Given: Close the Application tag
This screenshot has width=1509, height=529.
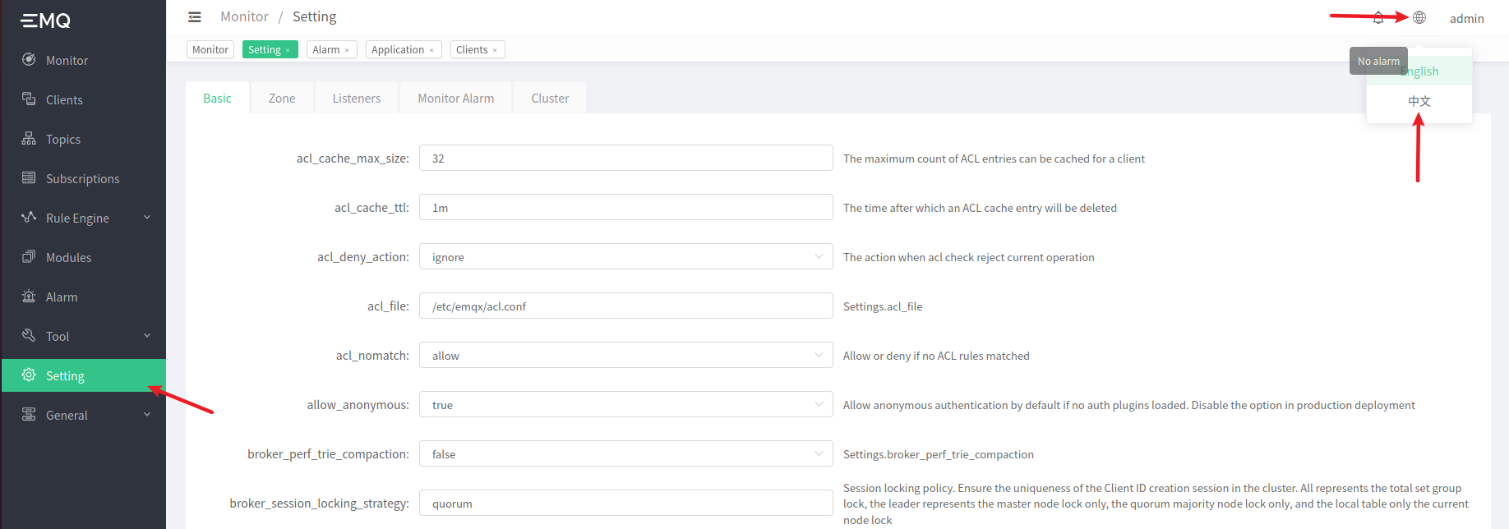Looking at the screenshot, I should (x=431, y=50).
